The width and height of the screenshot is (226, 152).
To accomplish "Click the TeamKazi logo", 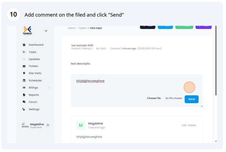I will [x=27, y=30].
